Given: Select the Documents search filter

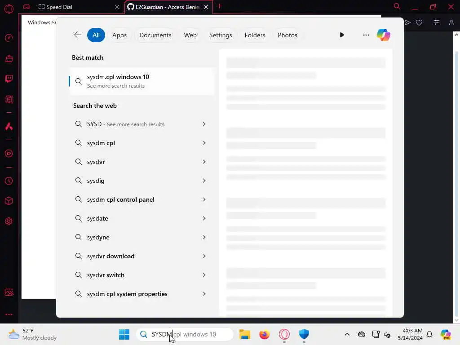Looking at the screenshot, I should (x=155, y=35).
